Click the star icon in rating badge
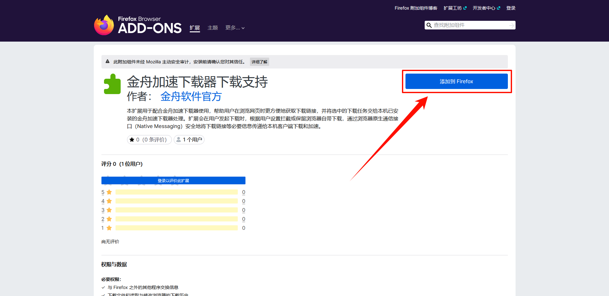This screenshot has height=296, width=609. [132, 140]
